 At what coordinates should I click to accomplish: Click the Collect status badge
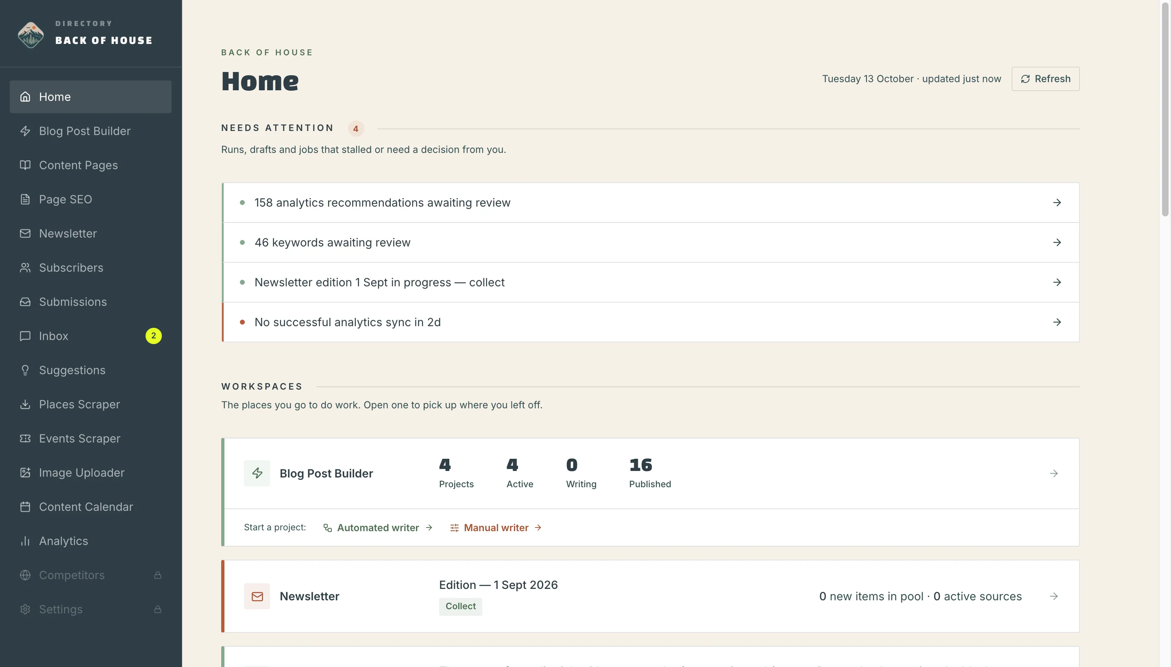click(460, 606)
